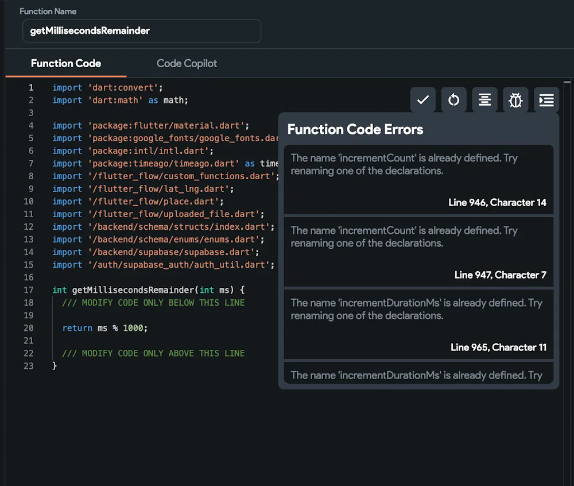Click the Function Code Errors heading
Viewport: 574px width, 486px height.
coord(355,129)
